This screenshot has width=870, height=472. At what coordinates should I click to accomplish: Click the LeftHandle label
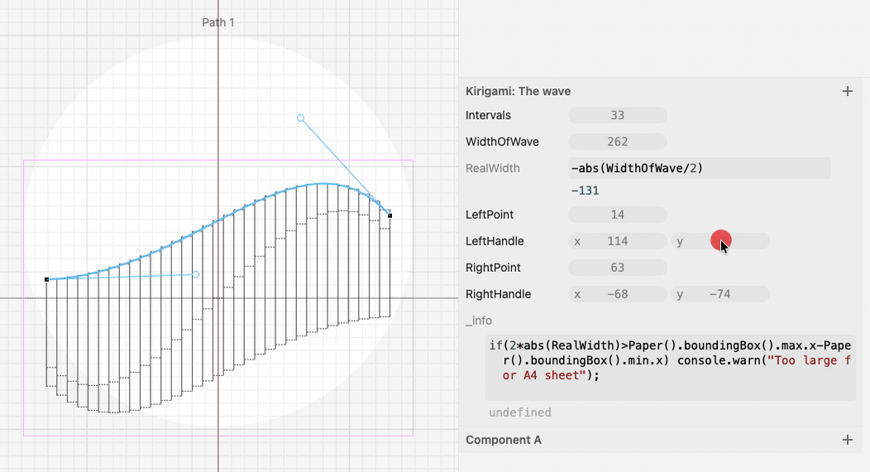click(495, 241)
